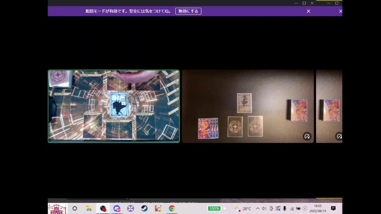
Task: Open the Wi-Fi network tray icon
Action: (x=292, y=208)
